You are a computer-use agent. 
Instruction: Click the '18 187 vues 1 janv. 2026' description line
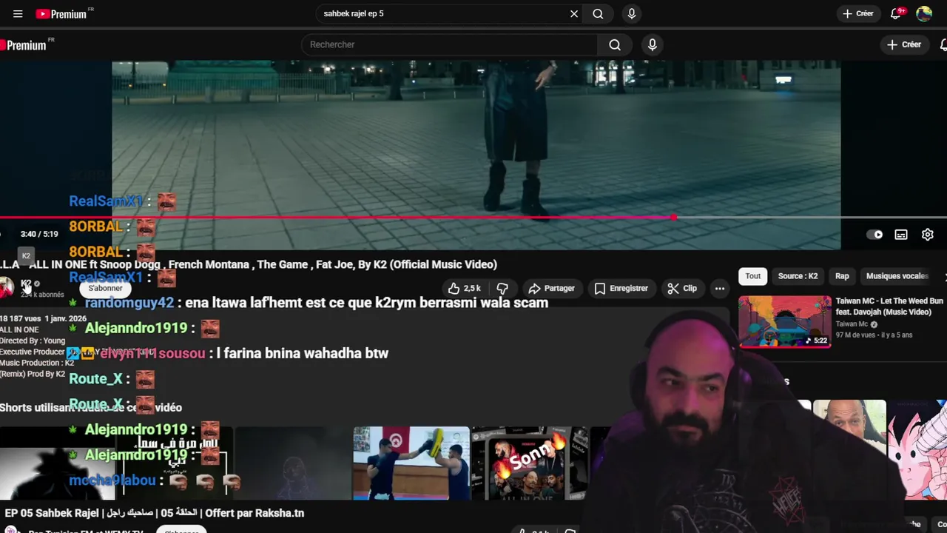[43, 318]
